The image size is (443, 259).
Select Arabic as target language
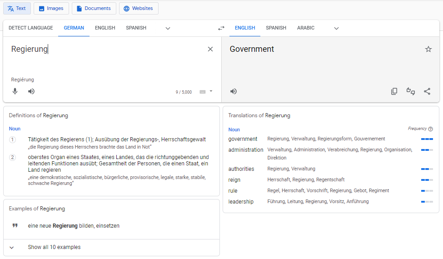[306, 28]
